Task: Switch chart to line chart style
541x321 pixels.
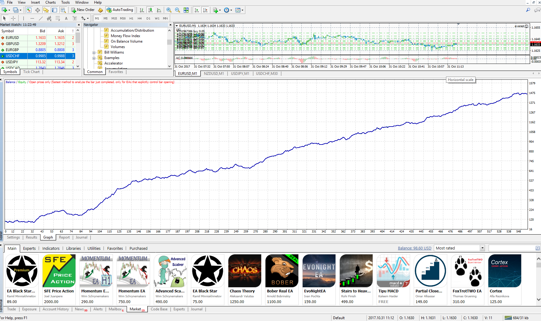Action: point(159,10)
